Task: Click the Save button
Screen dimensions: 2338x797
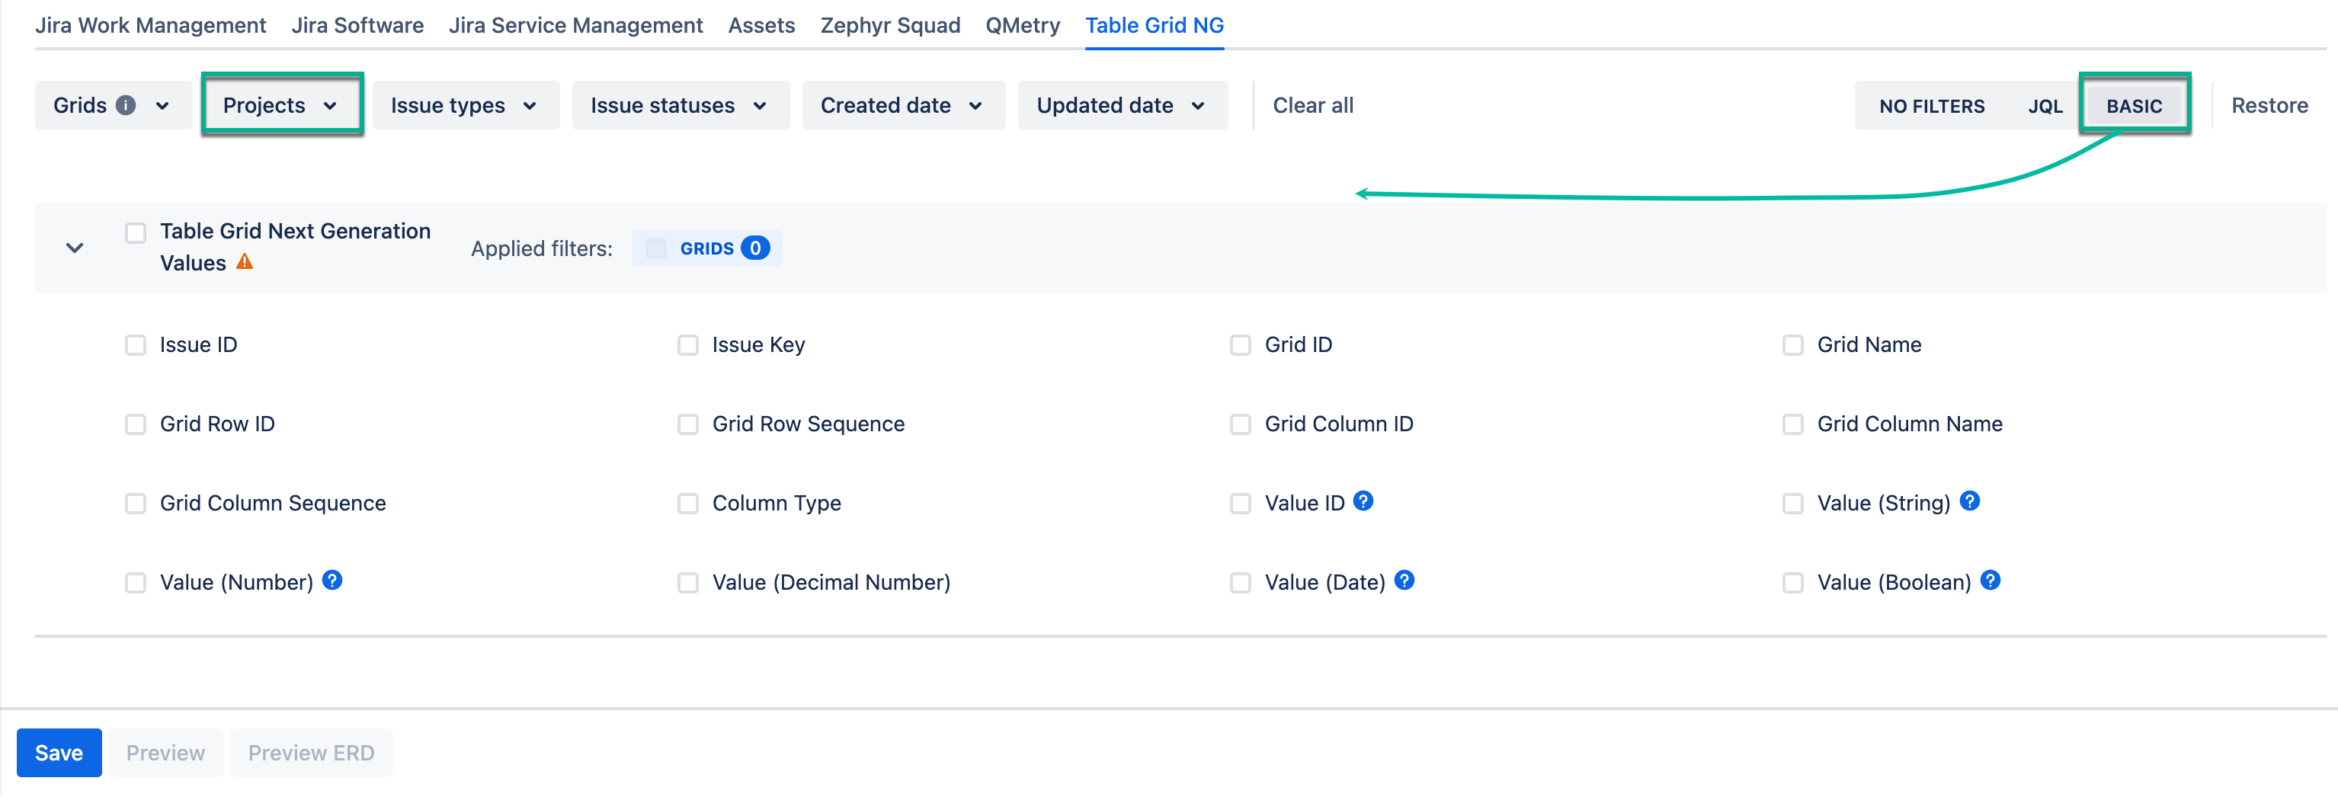Action: (58, 753)
